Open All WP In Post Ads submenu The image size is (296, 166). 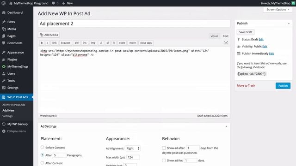coord(14,105)
